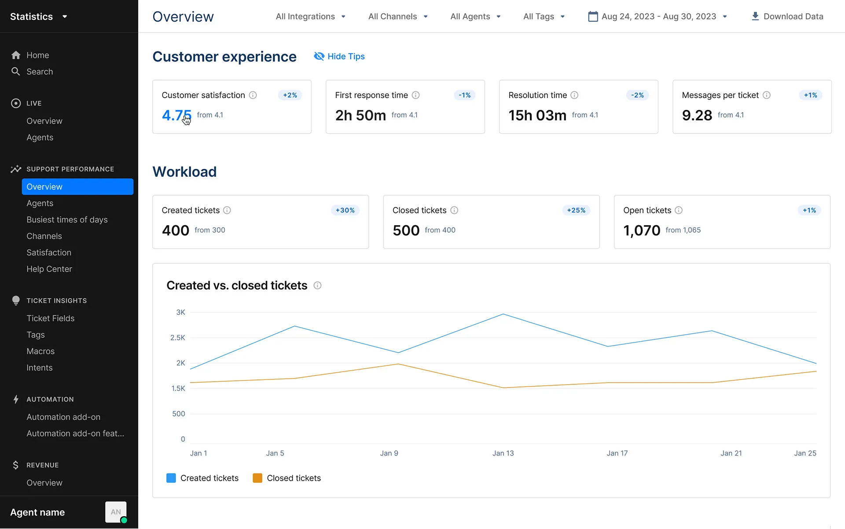
Task: Click the Home icon in sidebar
Action: (x=16, y=55)
